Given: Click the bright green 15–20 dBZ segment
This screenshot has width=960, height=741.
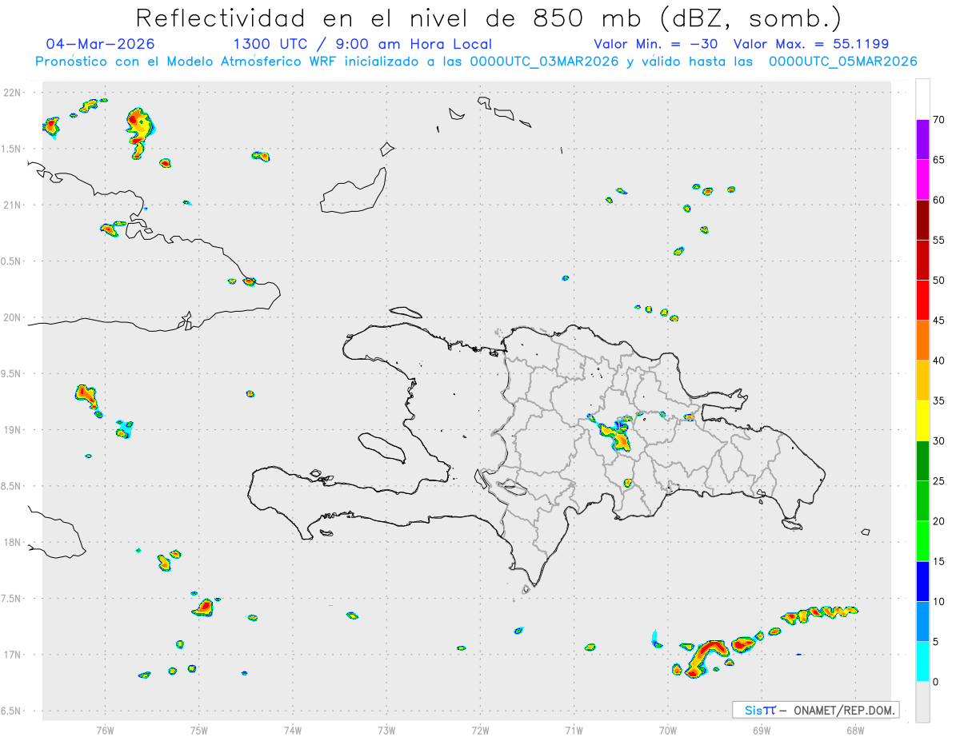Looking at the screenshot, I should click(x=922, y=541).
